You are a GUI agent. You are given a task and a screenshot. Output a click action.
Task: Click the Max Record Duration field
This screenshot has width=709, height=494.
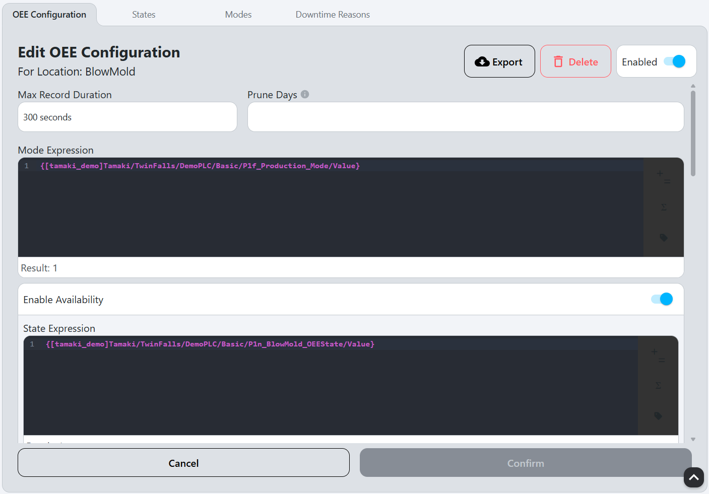pos(127,117)
